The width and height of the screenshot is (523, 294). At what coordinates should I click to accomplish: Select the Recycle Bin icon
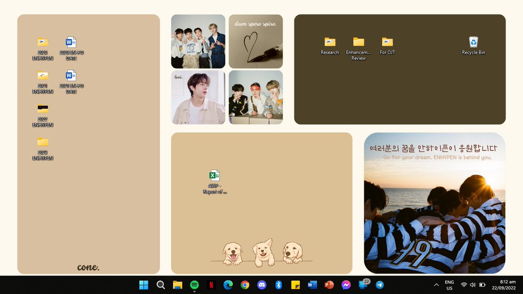click(473, 45)
